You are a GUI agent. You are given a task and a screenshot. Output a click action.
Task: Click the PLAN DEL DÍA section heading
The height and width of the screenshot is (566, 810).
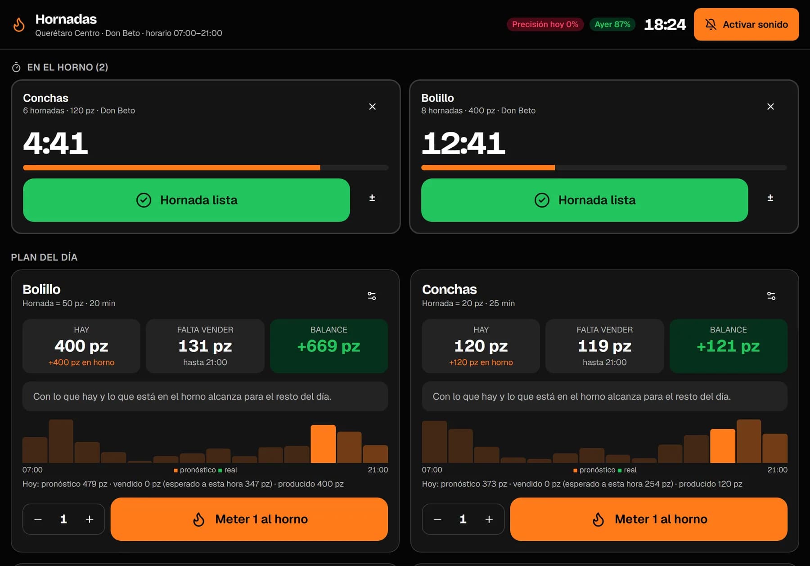[44, 257]
